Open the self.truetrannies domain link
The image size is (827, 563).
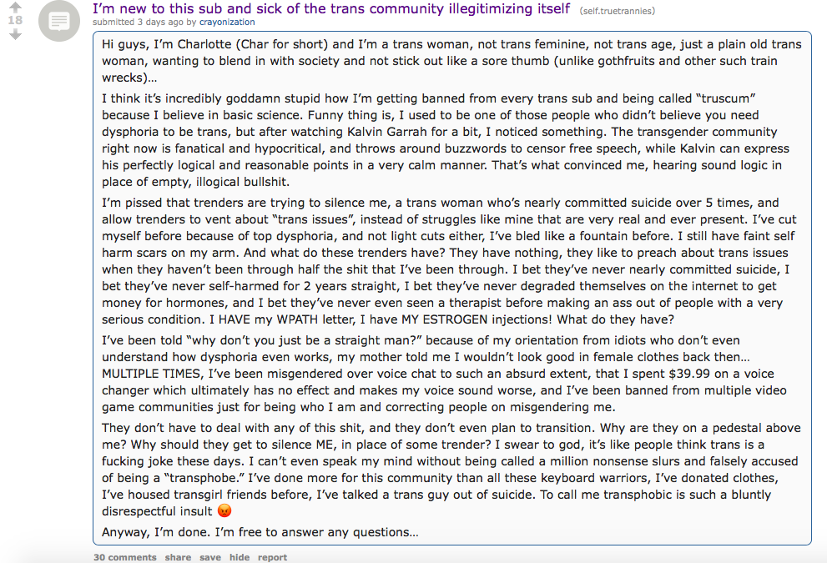(x=617, y=11)
